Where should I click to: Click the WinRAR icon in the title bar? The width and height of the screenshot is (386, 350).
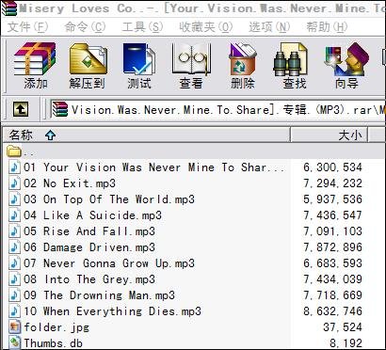(x=8, y=8)
